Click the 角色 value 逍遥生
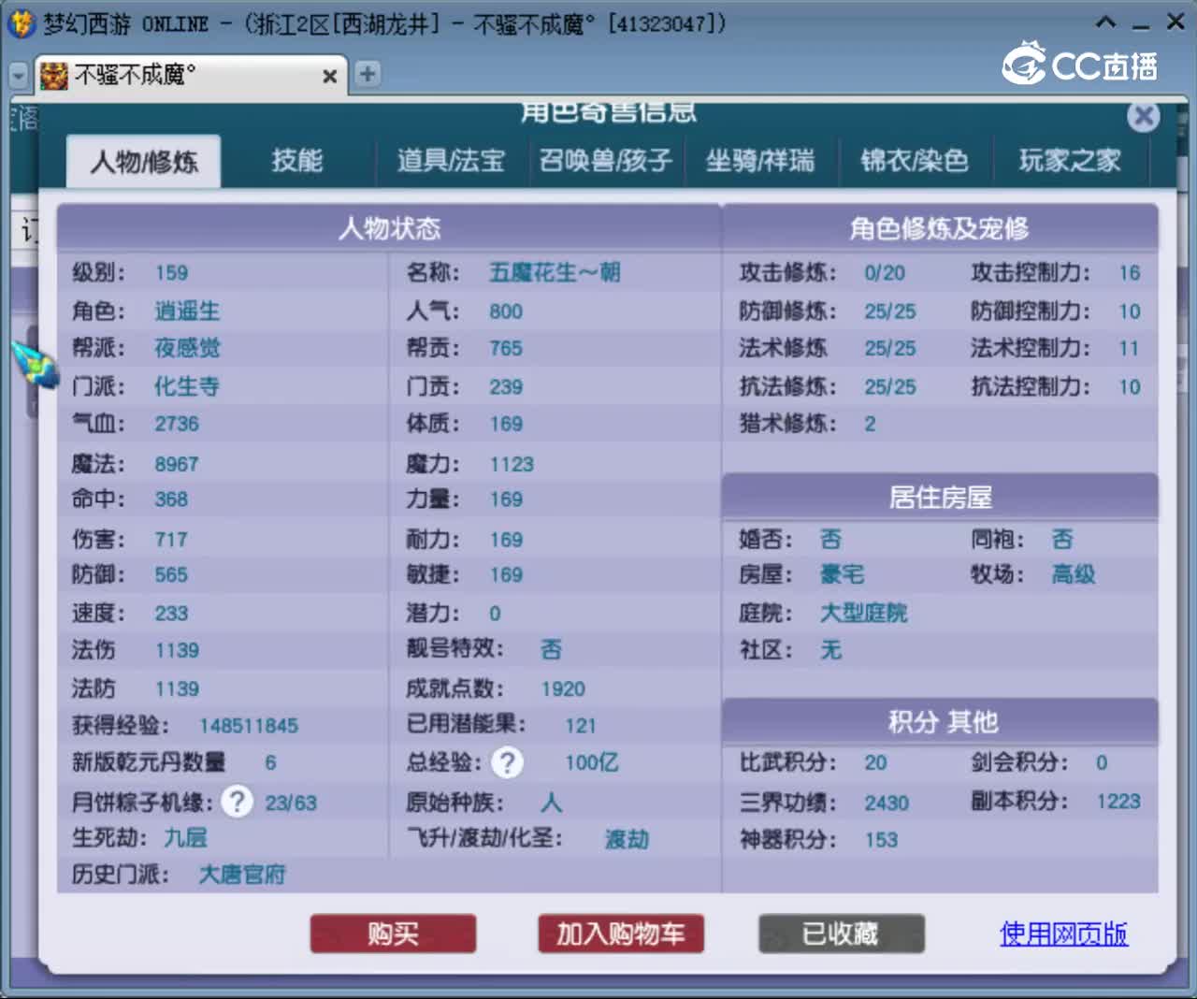The width and height of the screenshot is (1197, 999). (x=187, y=311)
